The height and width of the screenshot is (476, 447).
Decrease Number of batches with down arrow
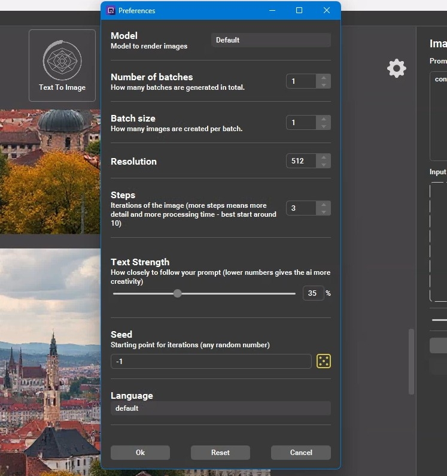(324, 85)
